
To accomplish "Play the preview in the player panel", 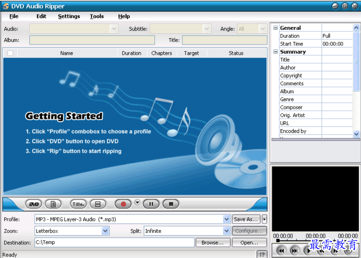I will tap(308, 251).
